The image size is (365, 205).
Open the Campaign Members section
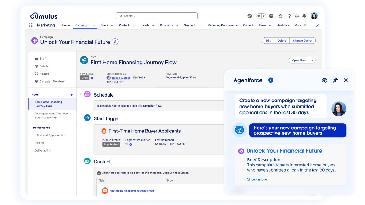click(52, 81)
